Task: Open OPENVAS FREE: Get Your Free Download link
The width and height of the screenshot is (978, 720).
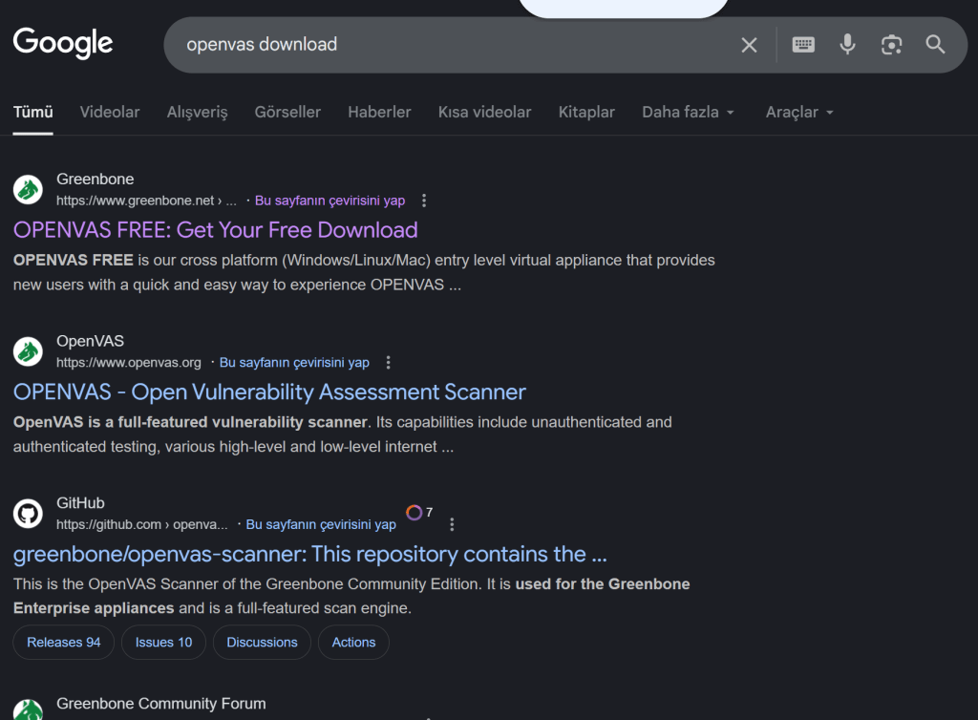Action: click(216, 230)
